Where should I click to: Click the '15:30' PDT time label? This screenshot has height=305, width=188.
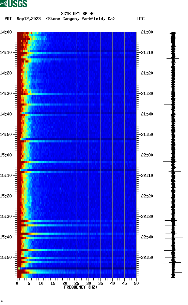[x=6, y=217]
